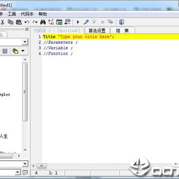Click the Cut scissors icon
Image resolution: width=179 pixels, height=179 pixels.
click(2, 22)
